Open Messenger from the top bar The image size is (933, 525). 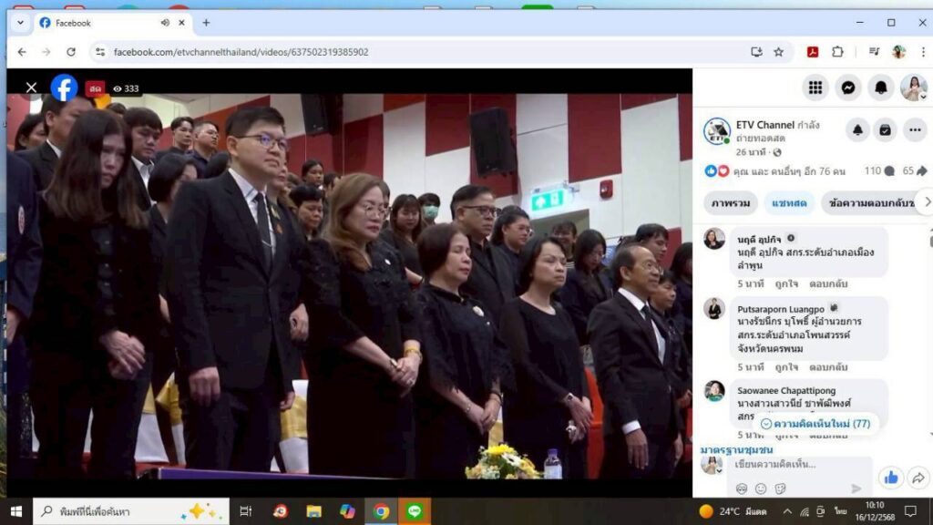pos(848,87)
